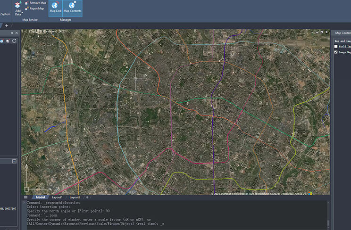Click the refresh icon in left panel
Screen dimensions: 351x230
click(x=14, y=41)
